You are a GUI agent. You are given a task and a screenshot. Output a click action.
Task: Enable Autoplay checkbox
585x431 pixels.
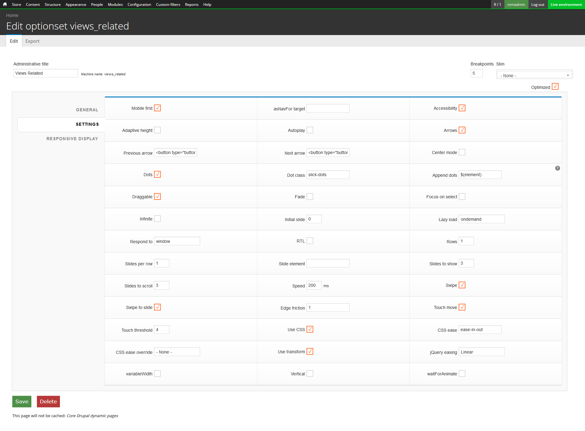point(310,130)
